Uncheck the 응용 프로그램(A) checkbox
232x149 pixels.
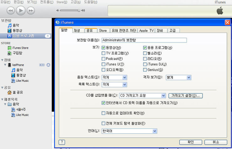click(x=145, y=48)
